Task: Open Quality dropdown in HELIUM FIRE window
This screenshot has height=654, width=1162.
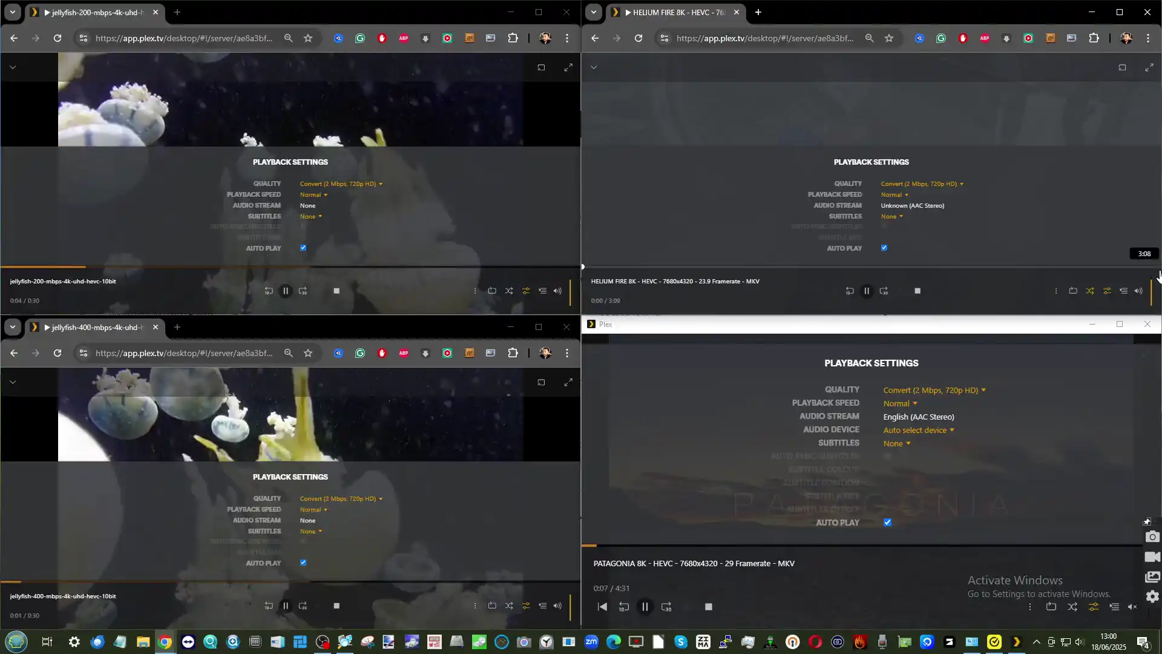Action: pos(922,183)
